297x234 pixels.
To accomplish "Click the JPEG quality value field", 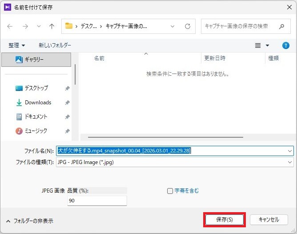I will pos(96,201).
